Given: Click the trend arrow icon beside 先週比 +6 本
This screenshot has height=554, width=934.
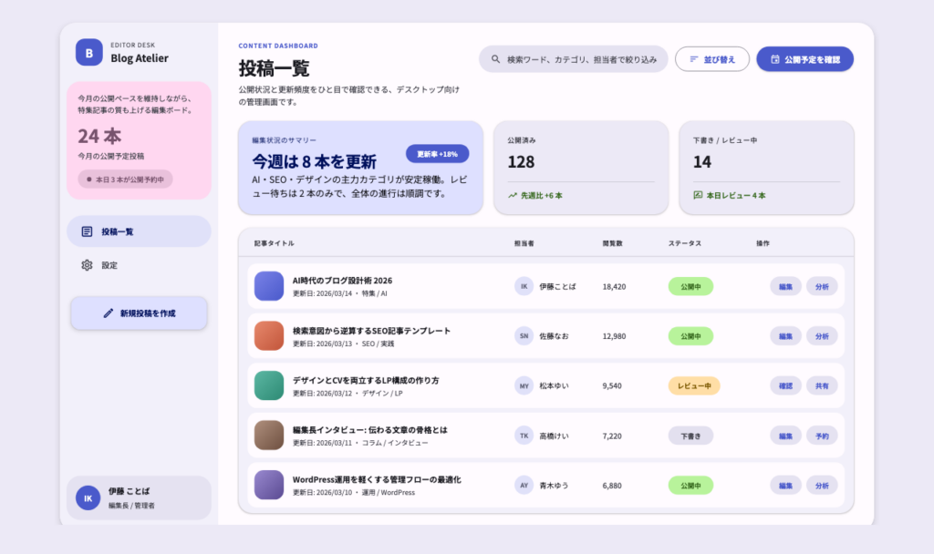Looking at the screenshot, I should tap(514, 195).
